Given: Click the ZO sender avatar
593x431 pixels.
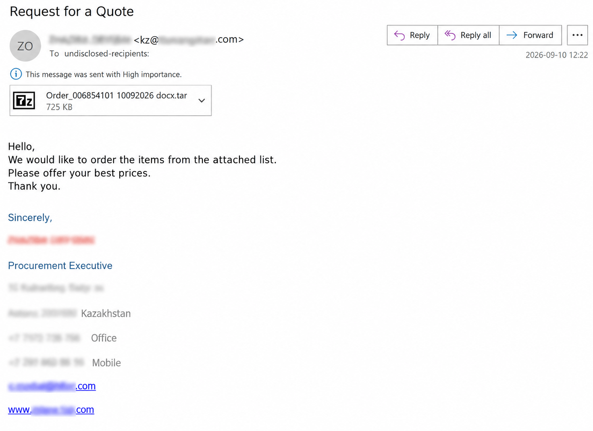Looking at the screenshot, I should coord(25,46).
